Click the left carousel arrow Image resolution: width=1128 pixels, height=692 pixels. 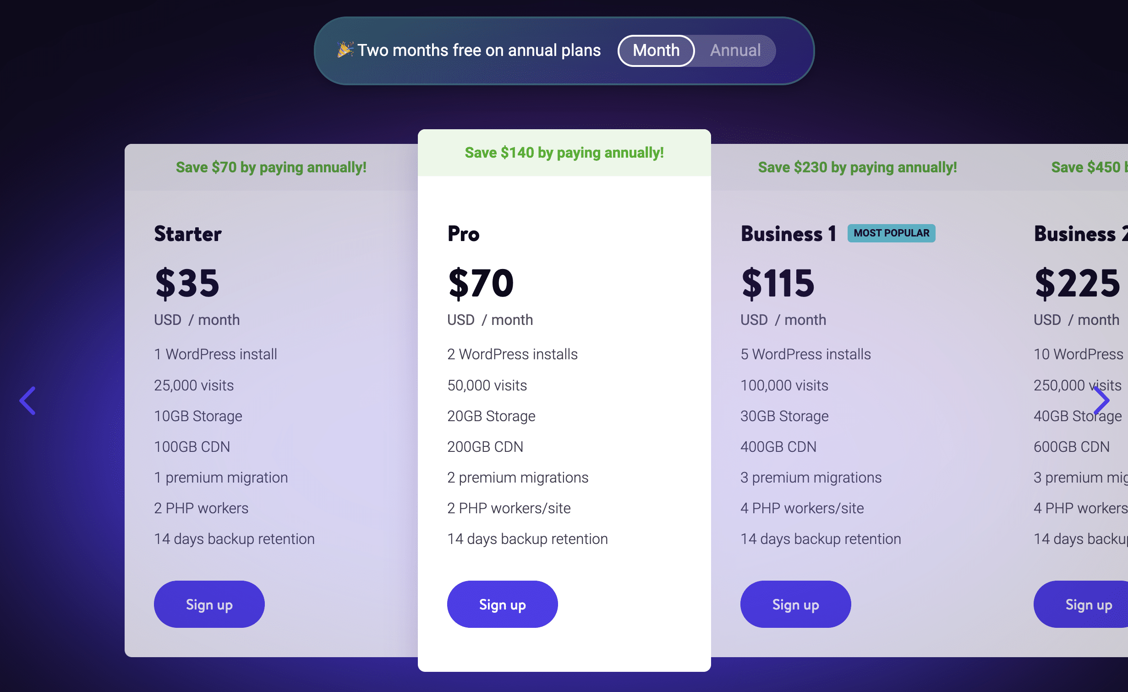tap(27, 401)
